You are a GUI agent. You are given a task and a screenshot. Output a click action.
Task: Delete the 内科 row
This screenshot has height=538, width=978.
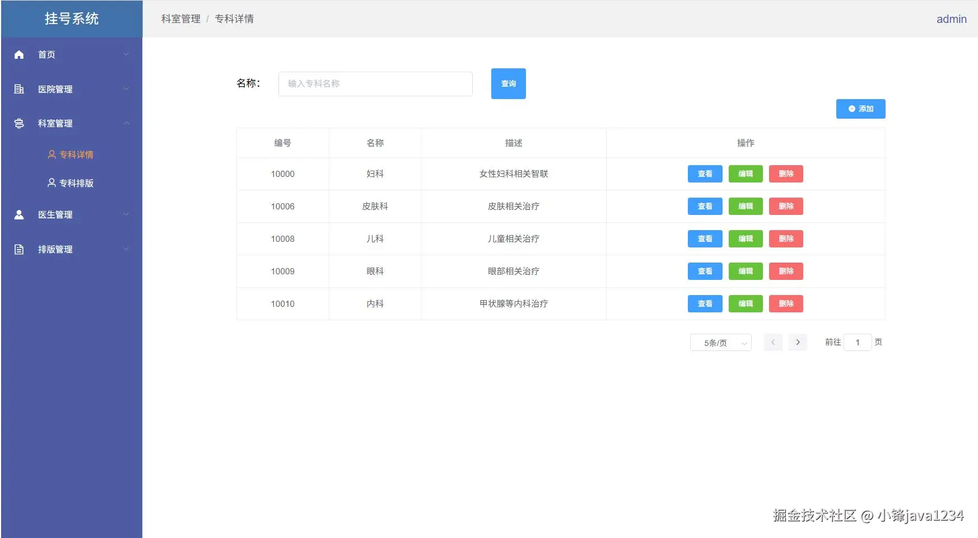(x=786, y=303)
